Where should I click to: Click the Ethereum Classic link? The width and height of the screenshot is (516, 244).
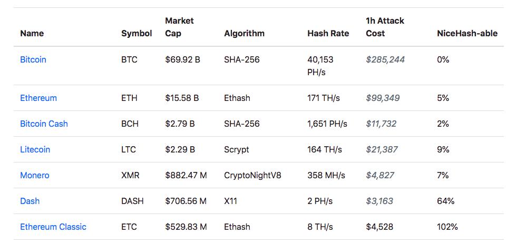pyautogui.click(x=53, y=227)
